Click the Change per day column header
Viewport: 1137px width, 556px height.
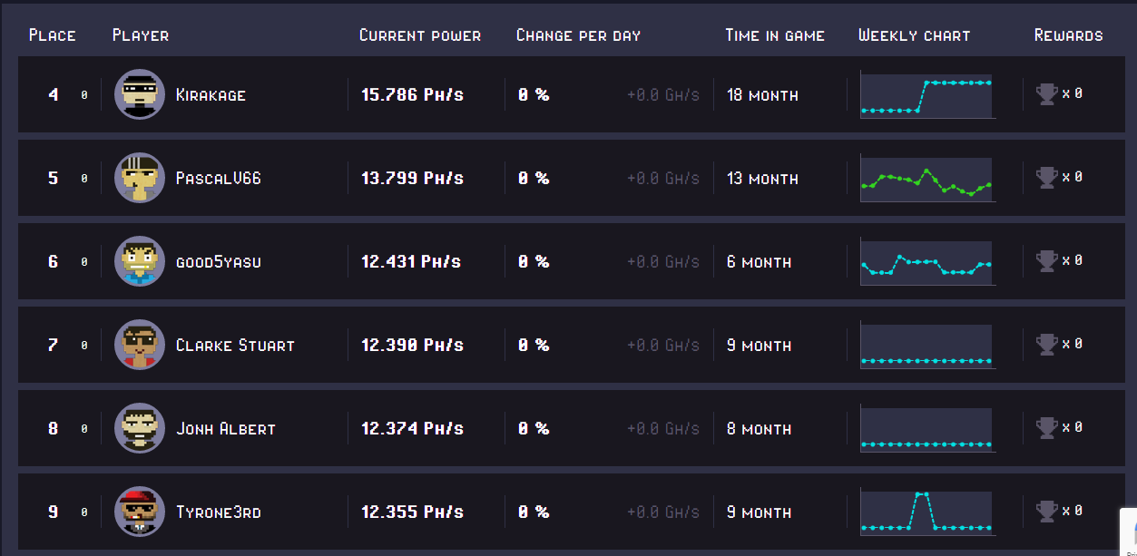coord(578,35)
